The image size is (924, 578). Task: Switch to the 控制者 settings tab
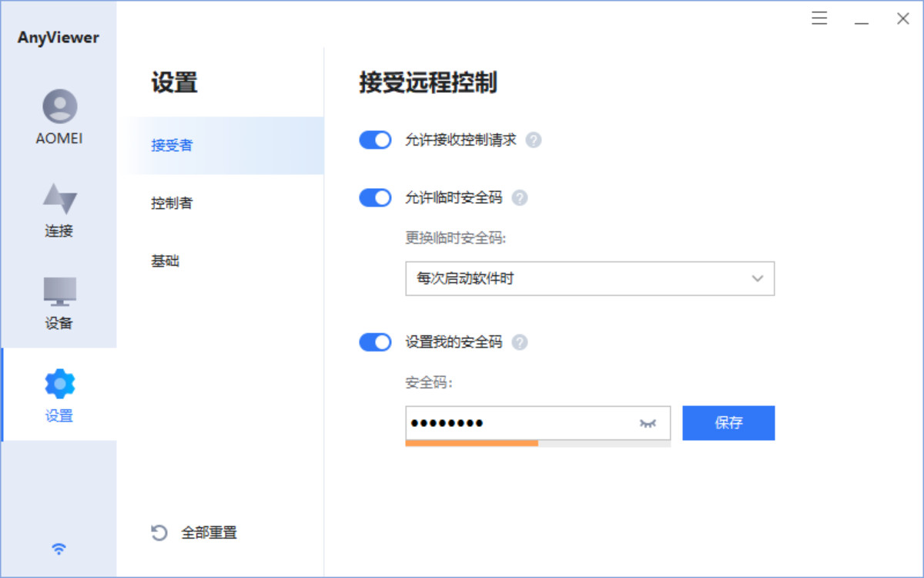click(172, 203)
